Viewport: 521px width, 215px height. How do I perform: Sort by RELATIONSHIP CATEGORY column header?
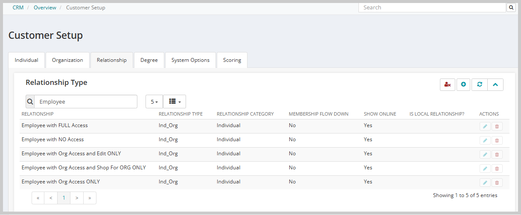click(245, 114)
